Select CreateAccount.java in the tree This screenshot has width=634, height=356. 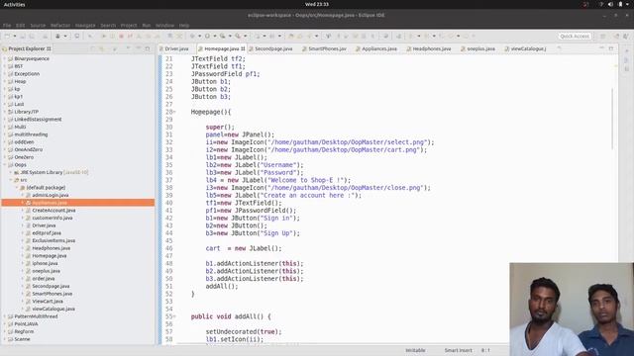(53, 211)
